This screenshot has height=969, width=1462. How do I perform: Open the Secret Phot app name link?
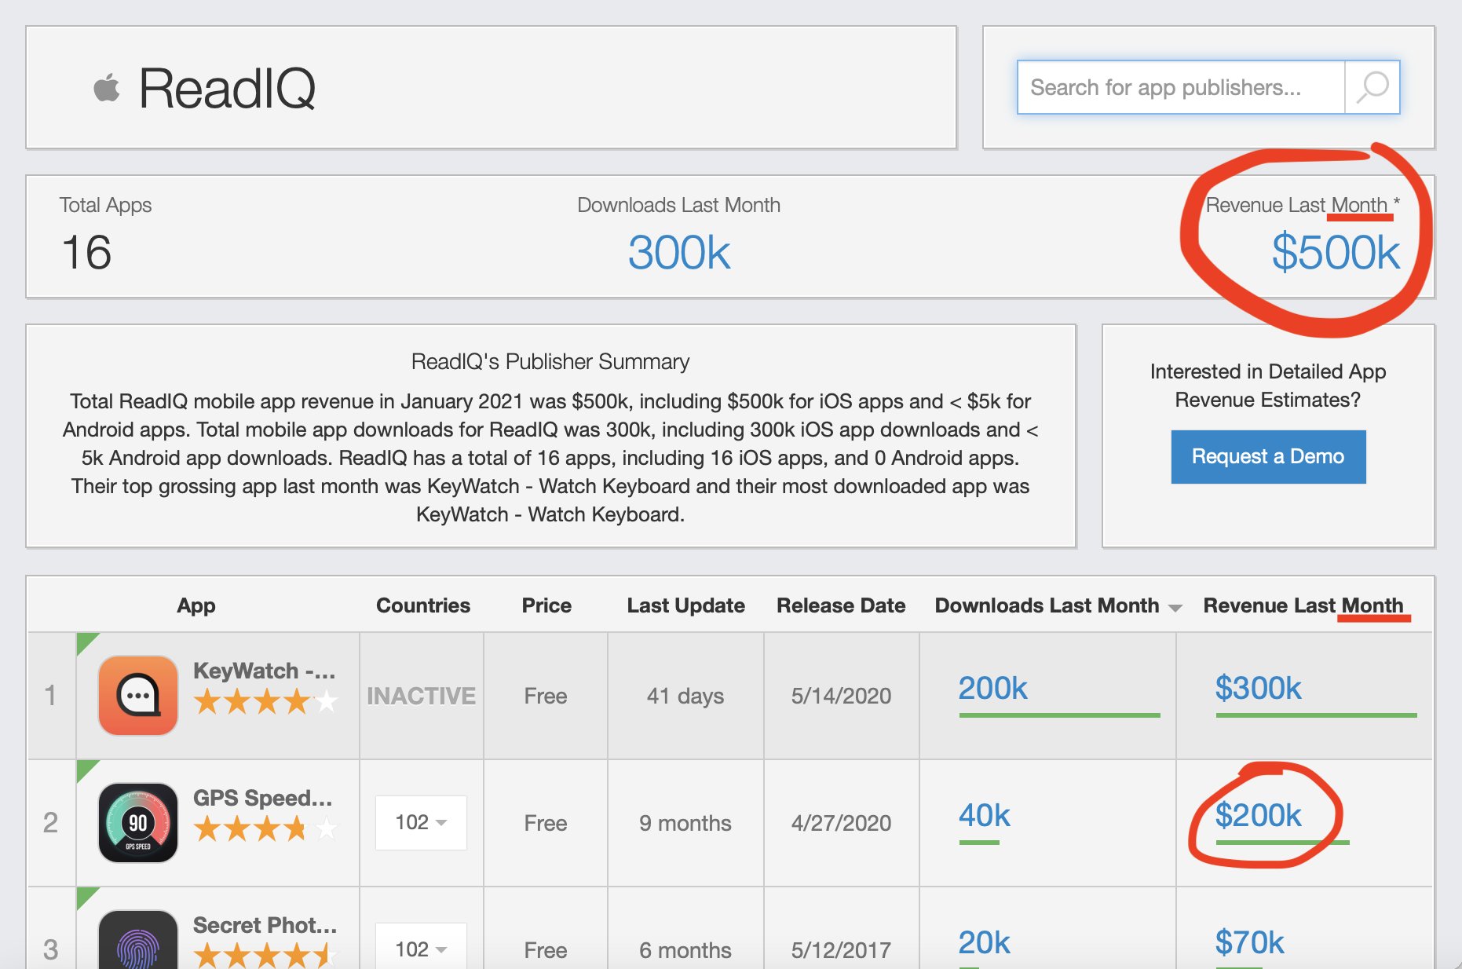(x=265, y=925)
